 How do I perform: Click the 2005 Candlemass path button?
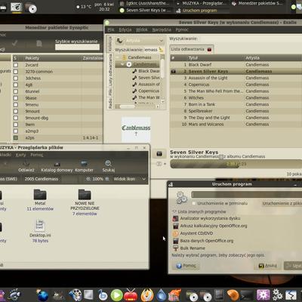click(x=42, y=179)
